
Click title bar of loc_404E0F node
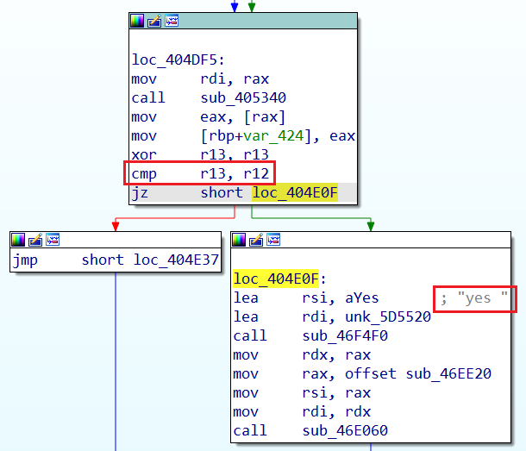coord(371,240)
